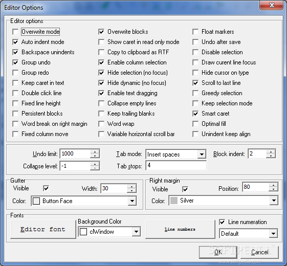Toggle Right margin Visible checkbox
The height and width of the screenshot is (266, 287).
coord(185,189)
